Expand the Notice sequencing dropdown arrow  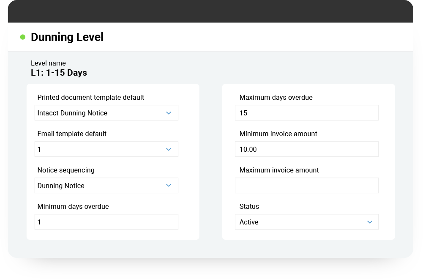(x=169, y=186)
